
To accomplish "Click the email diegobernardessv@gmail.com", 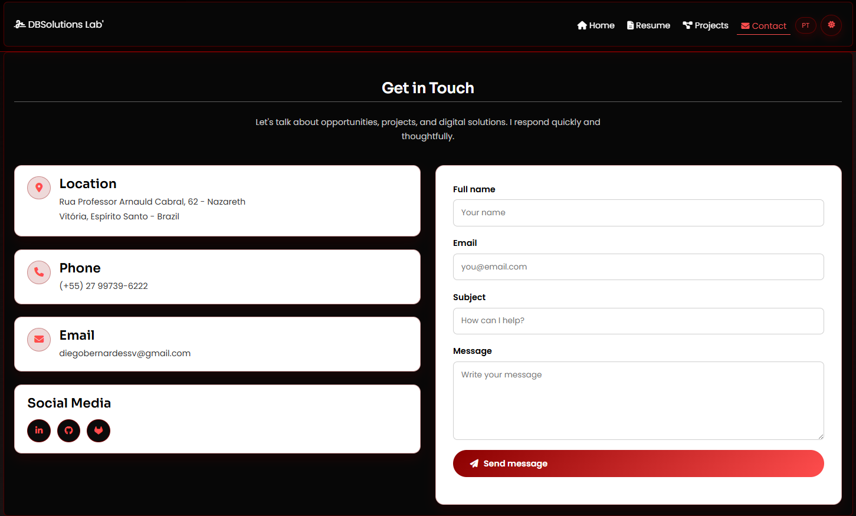I will pyautogui.click(x=124, y=353).
